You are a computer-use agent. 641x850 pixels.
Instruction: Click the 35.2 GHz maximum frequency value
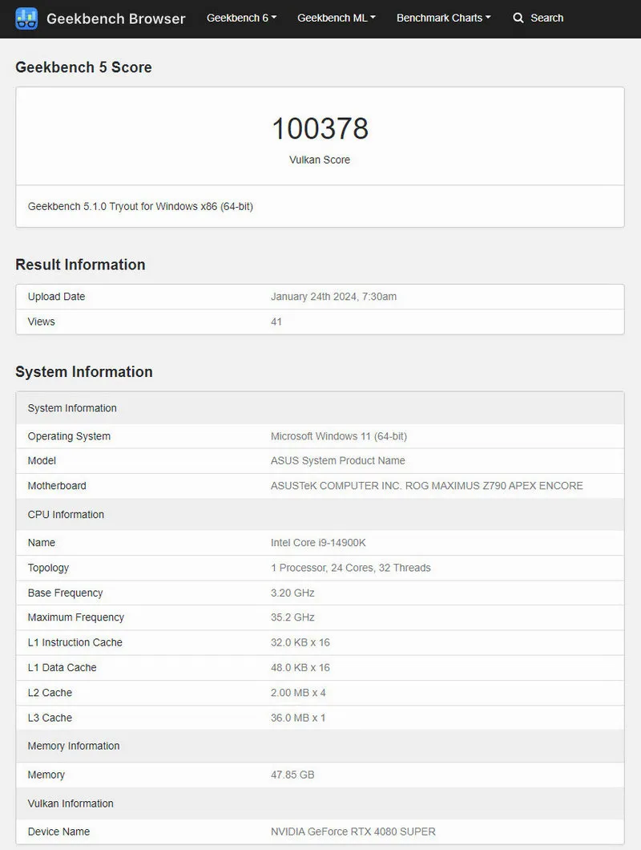(292, 617)
